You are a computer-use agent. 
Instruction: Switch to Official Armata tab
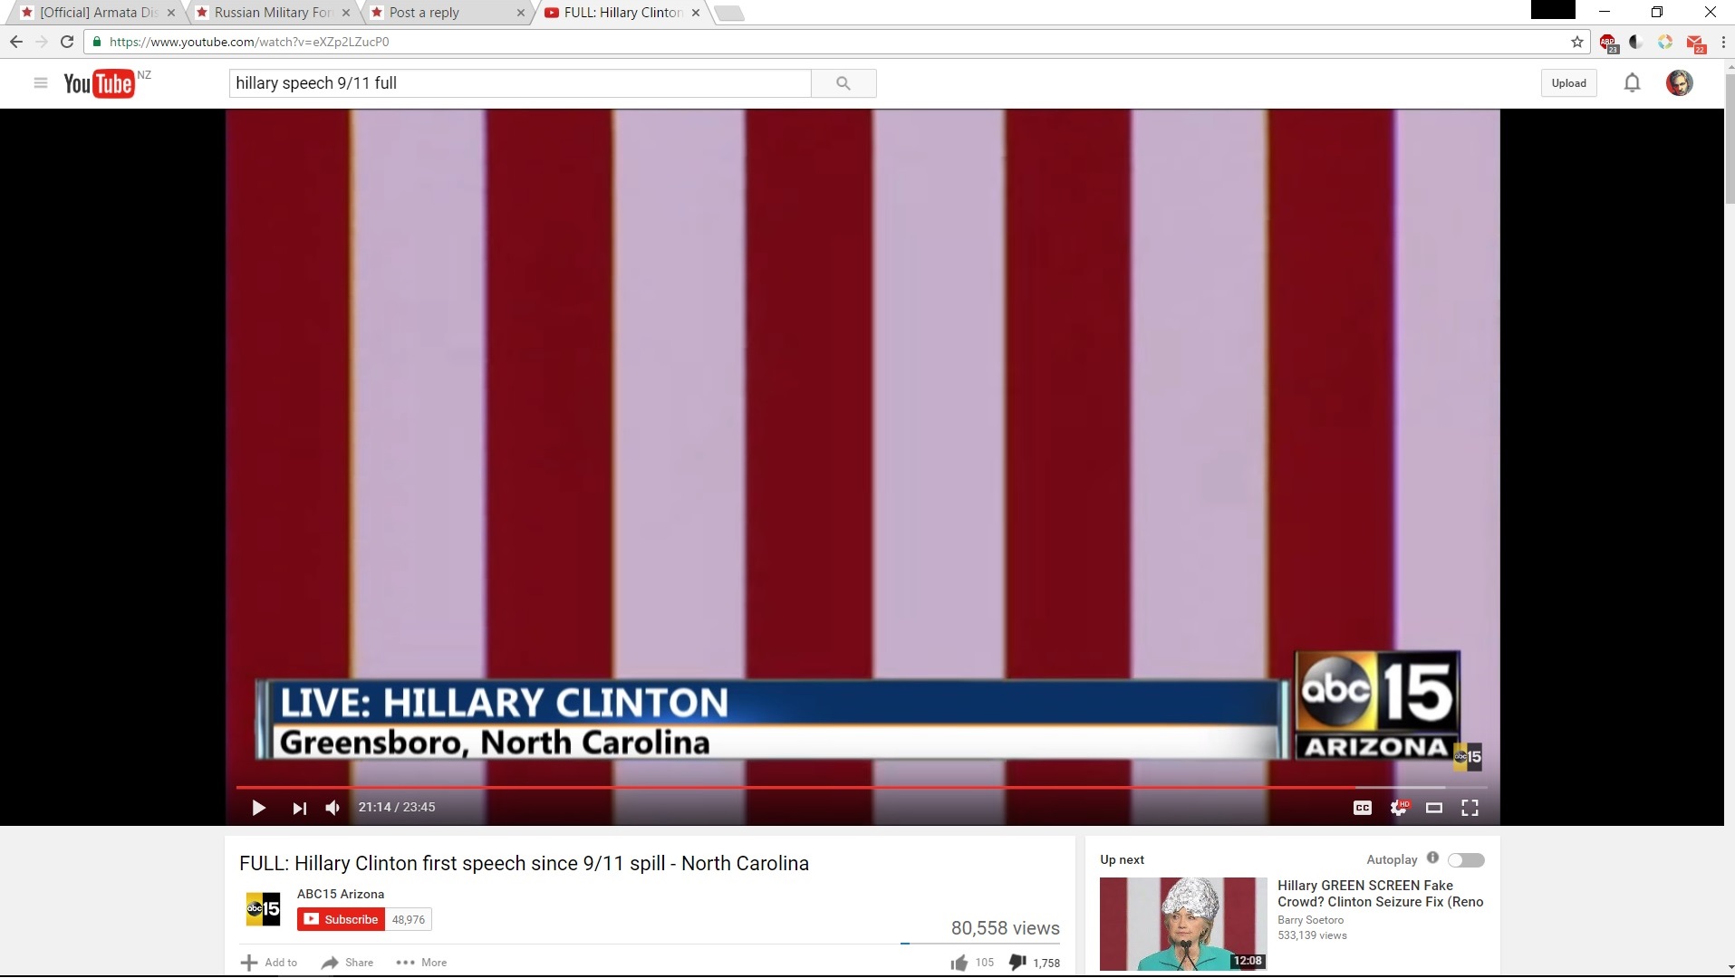coord(95,13)
